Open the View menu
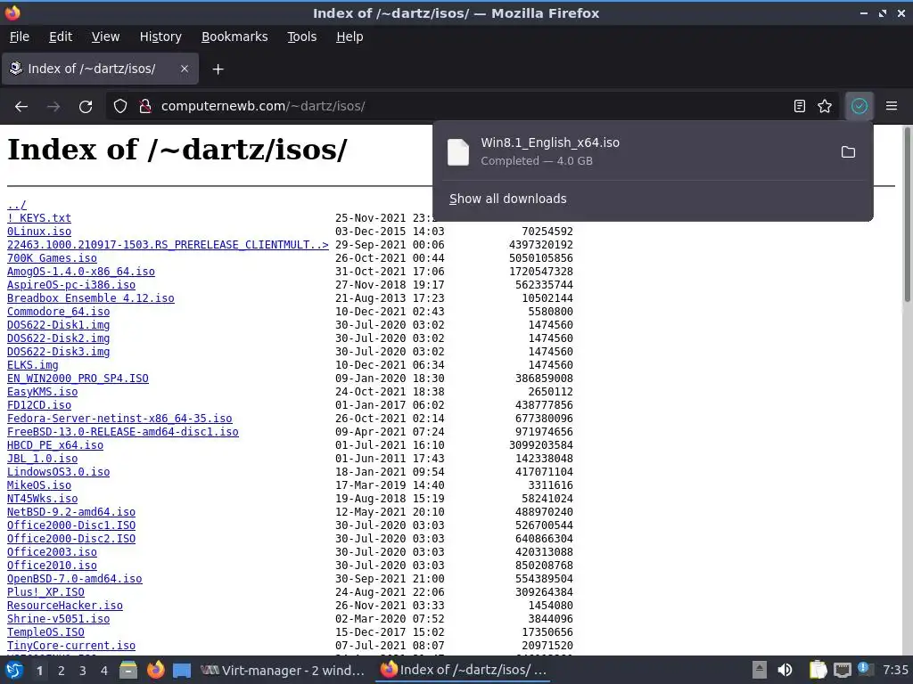913x684 pixels. [x=105, y=37]
